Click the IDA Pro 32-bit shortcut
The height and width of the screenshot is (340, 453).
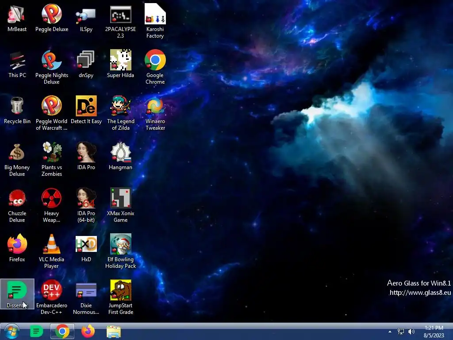86,156
